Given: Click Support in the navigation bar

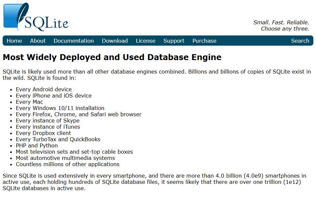Looking at the screenshot, I should coord(174,41).
